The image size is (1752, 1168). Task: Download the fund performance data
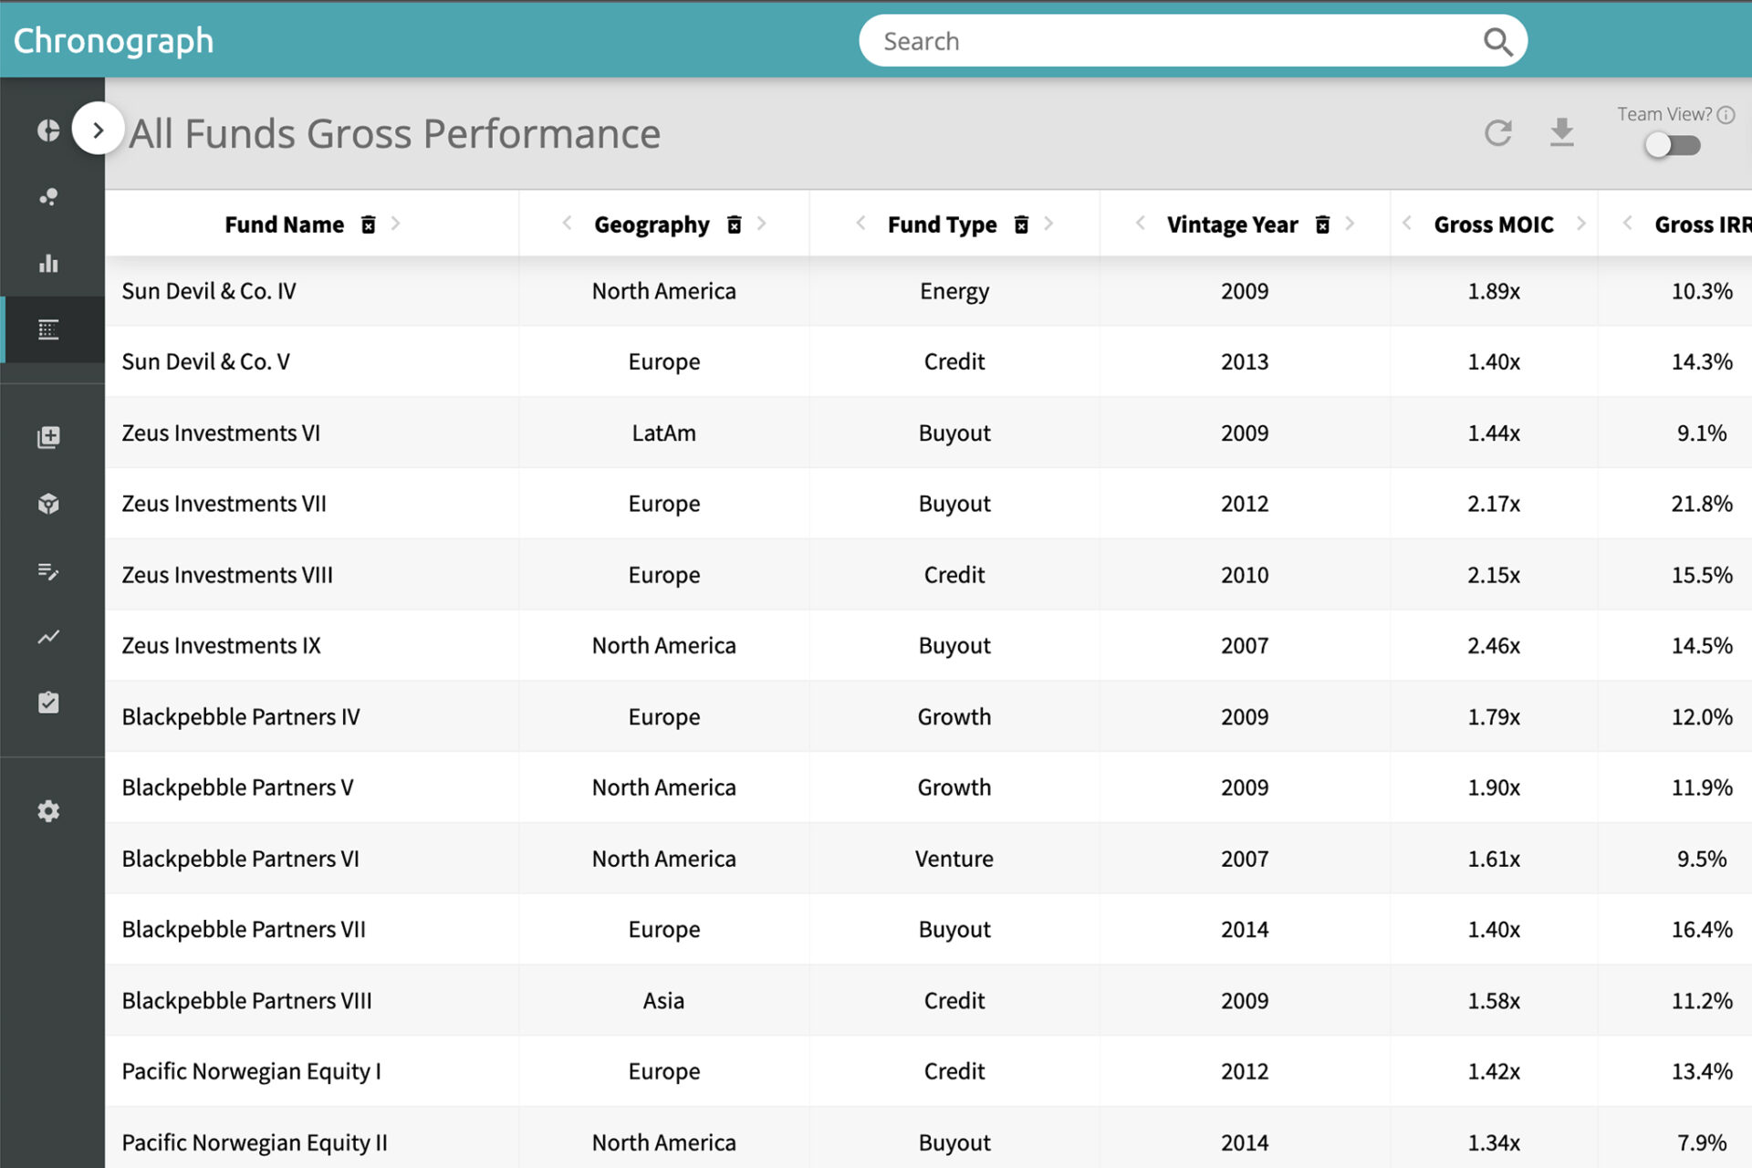[x=1561, y=133]
